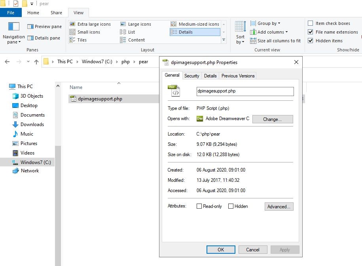Open the Previous Versions tab
This screenshot has width=362, height=266.
tap(238, 76)
